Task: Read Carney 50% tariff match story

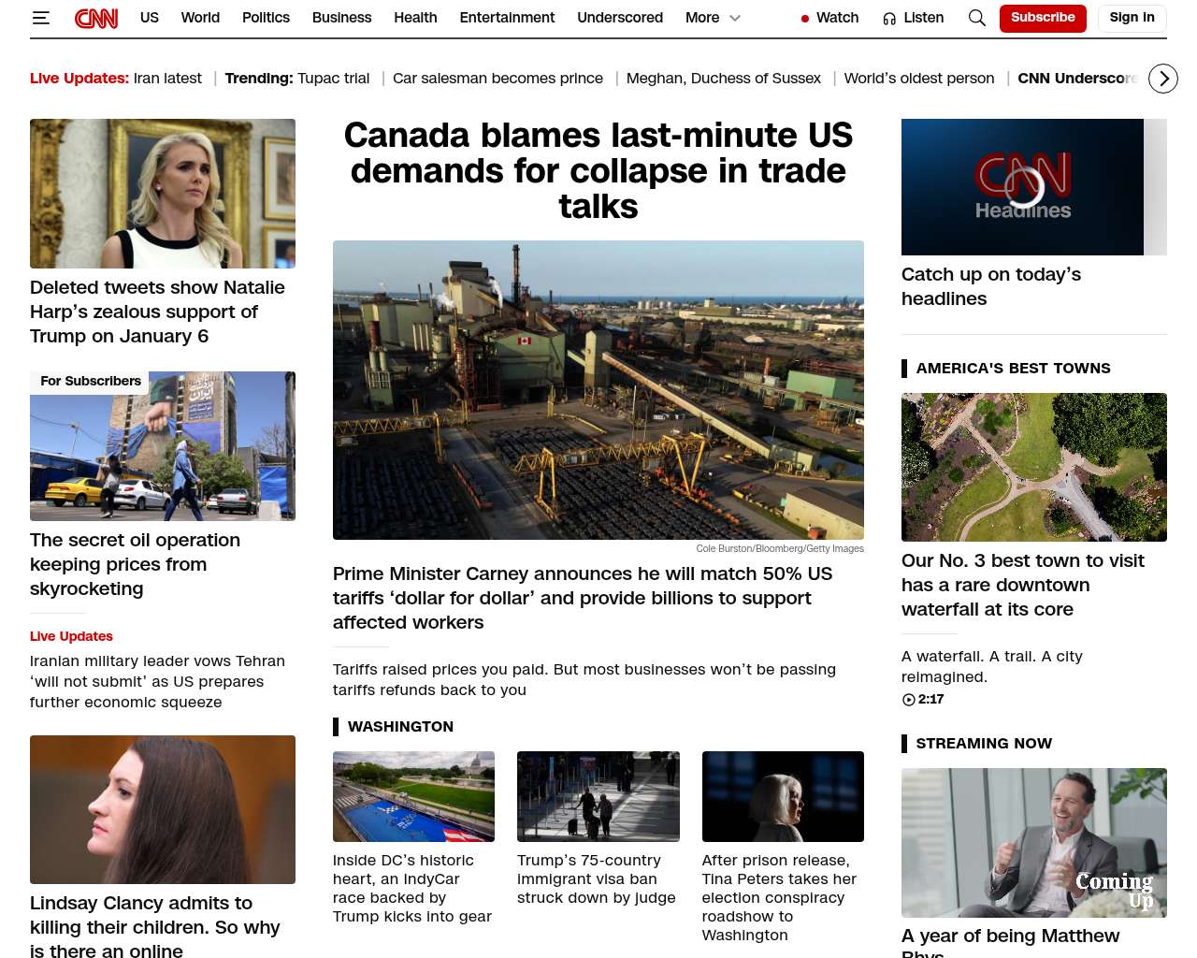Action: point(583,598)
